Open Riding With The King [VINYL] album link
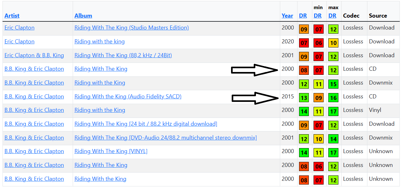Image resolution: width=402 pixels, height=188 pixels. pyautogui.click(x=111, y=151)
